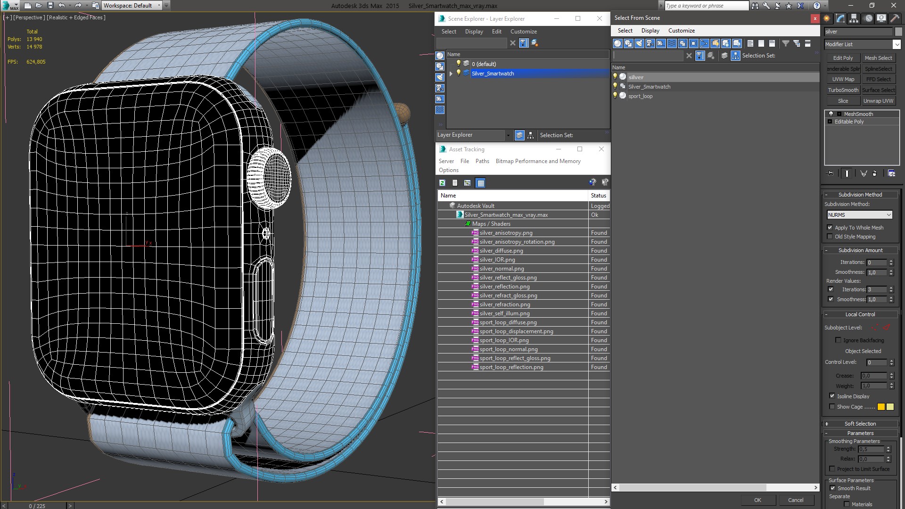
Task: Click object color swatch beside silver name
Action: (x=898, y=32)
